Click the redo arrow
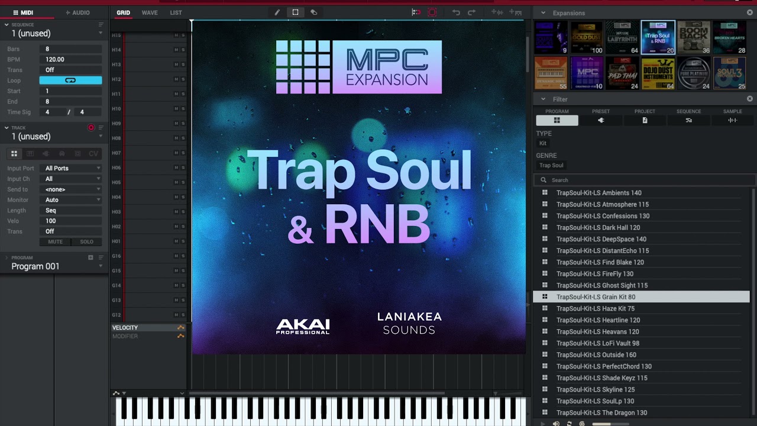 (x=471, y=12)
